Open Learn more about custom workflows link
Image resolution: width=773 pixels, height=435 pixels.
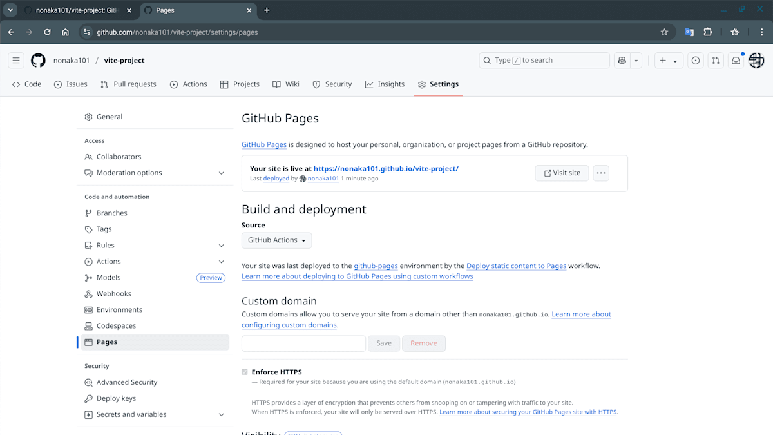358,276
